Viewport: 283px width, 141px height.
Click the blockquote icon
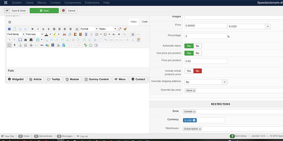click(77, 29)
